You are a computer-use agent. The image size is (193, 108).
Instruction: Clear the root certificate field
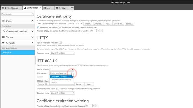point(81,24)
